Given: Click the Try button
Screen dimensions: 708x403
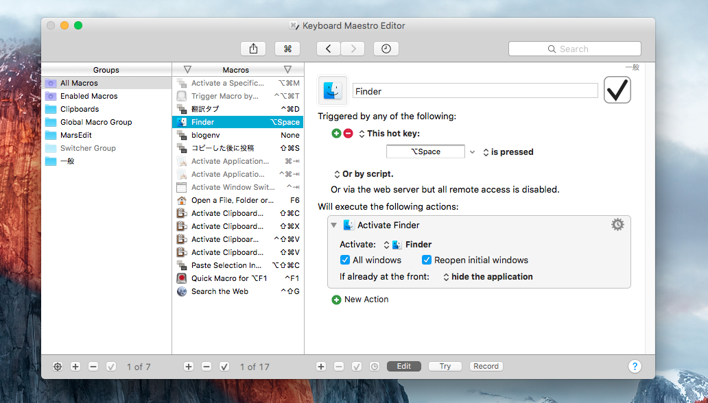Looking at the screenshot, I should [x=445, y=367].
